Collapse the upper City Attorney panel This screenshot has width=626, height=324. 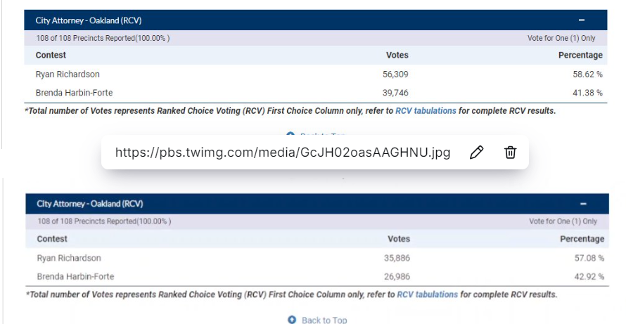pos(582,20)
